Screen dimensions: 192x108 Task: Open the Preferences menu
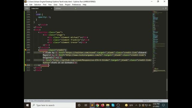[x=76, y=5]
